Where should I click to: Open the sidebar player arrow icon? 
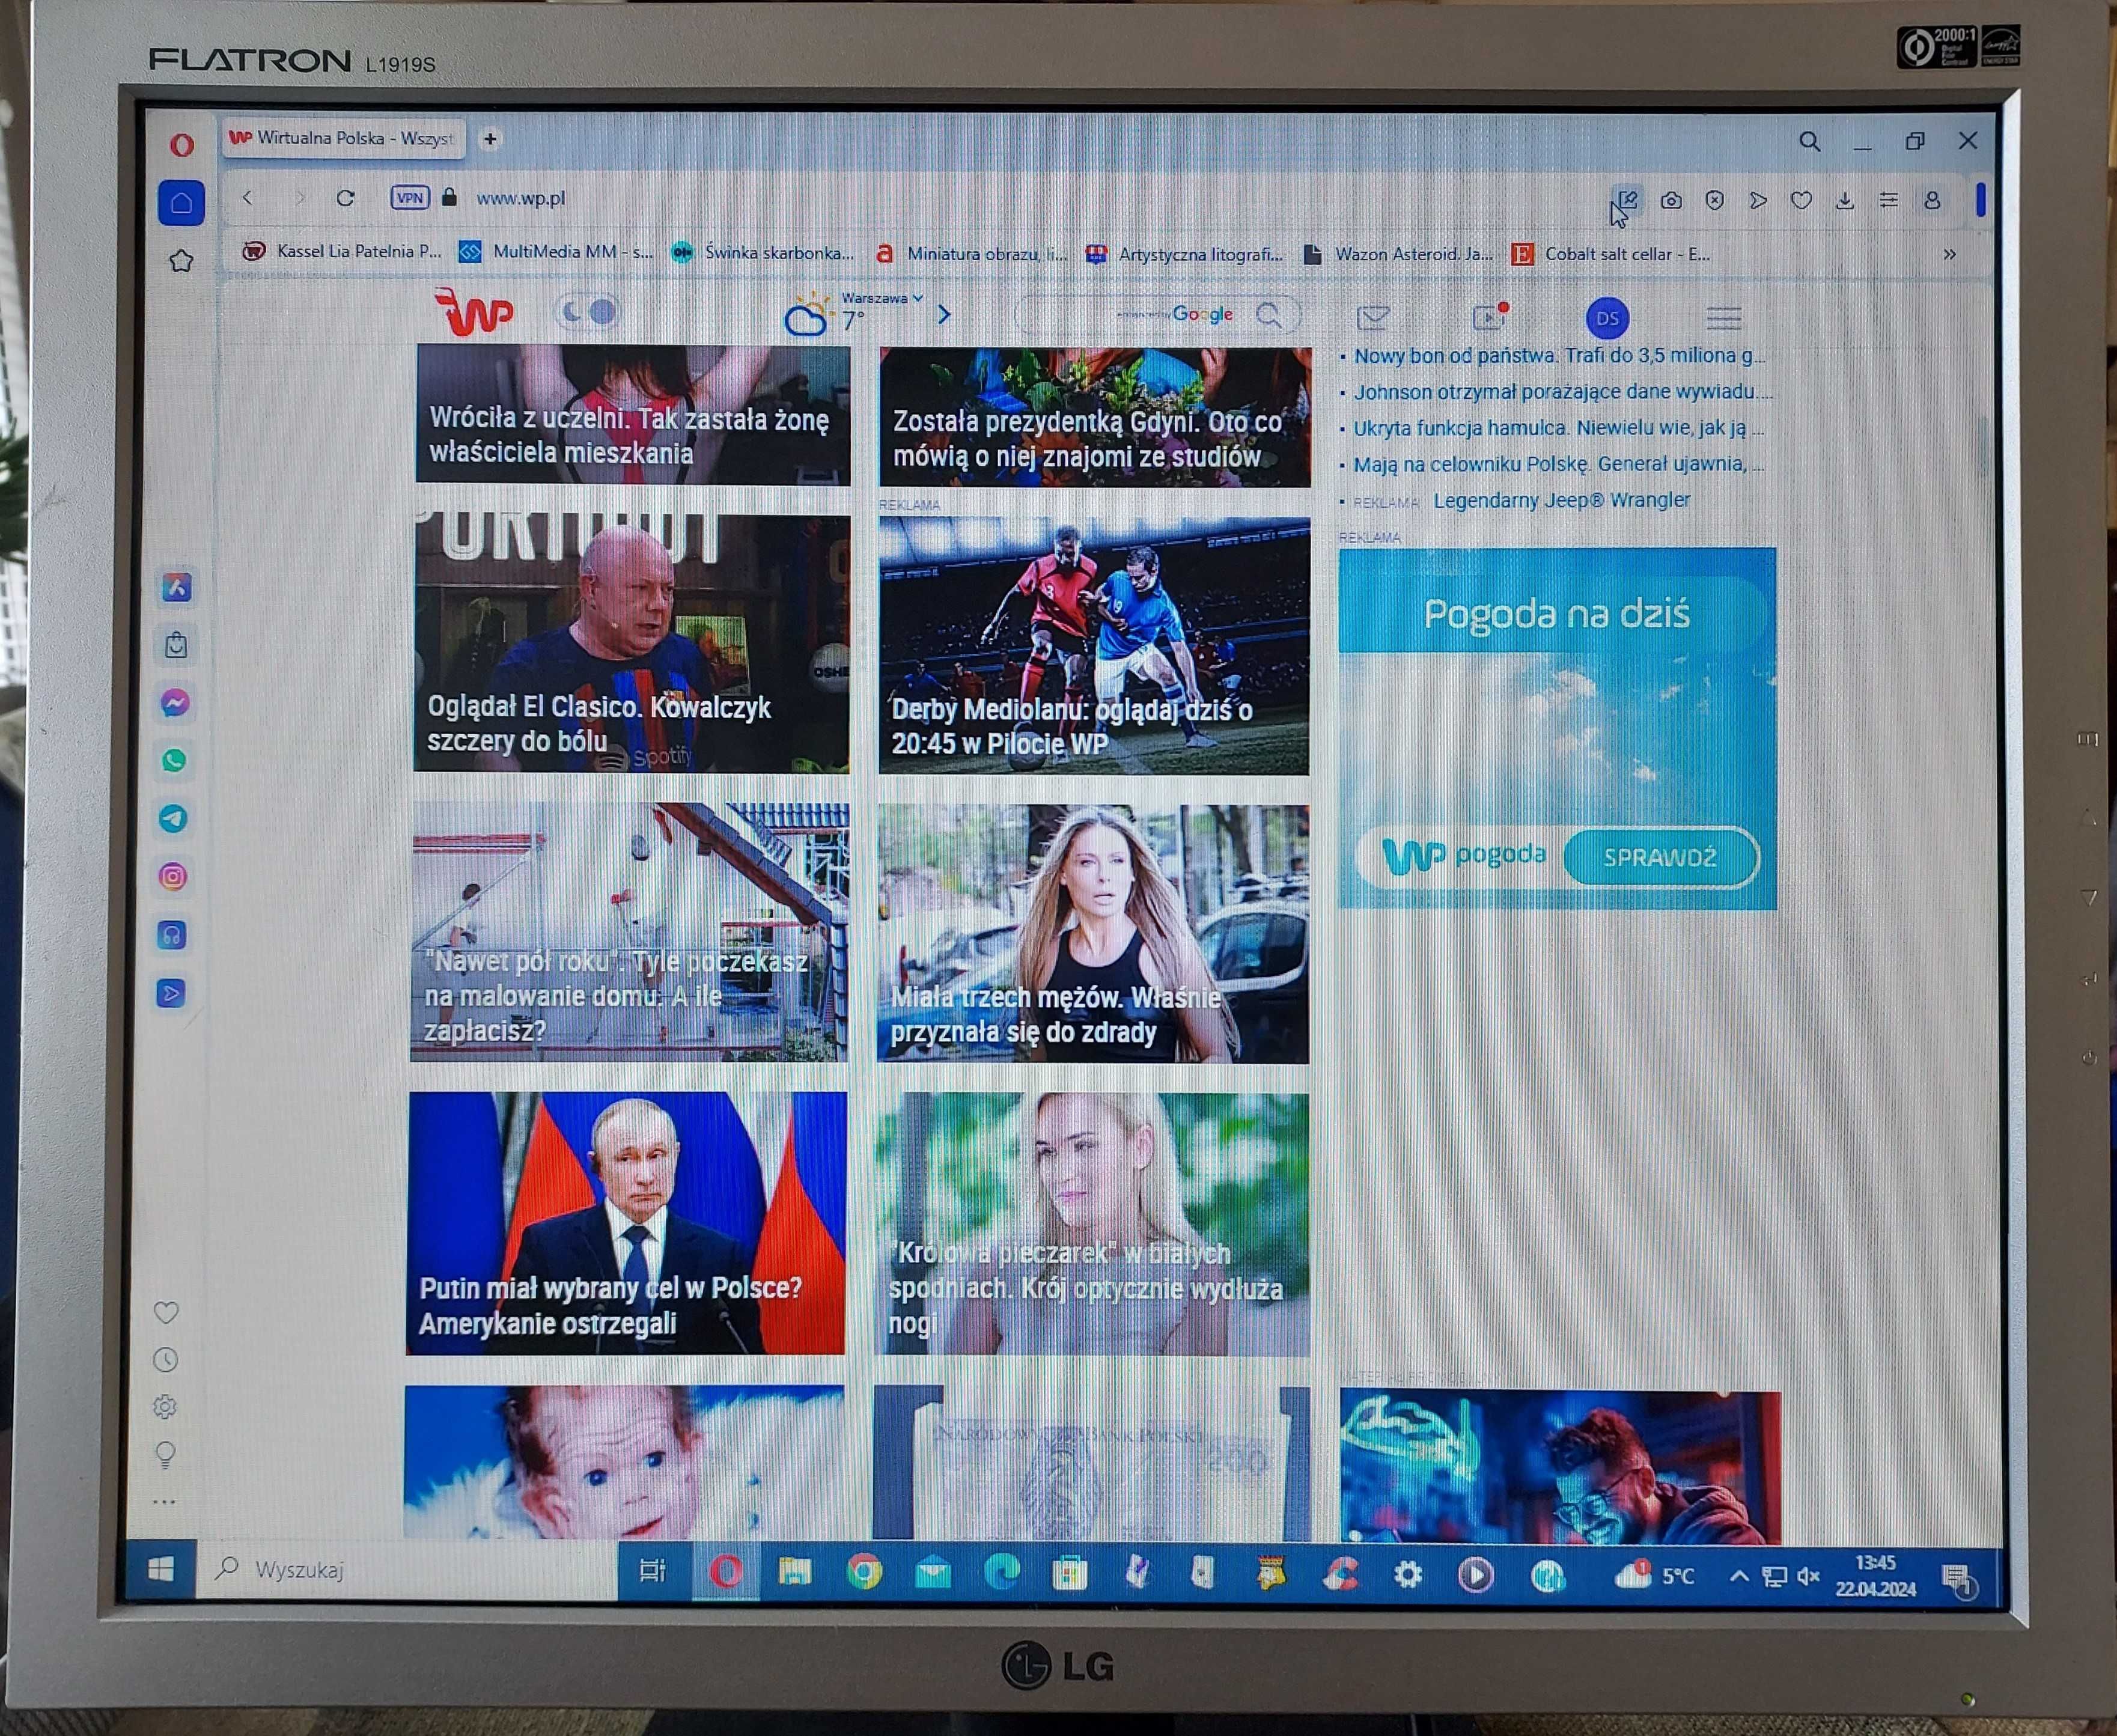point(171,993)
